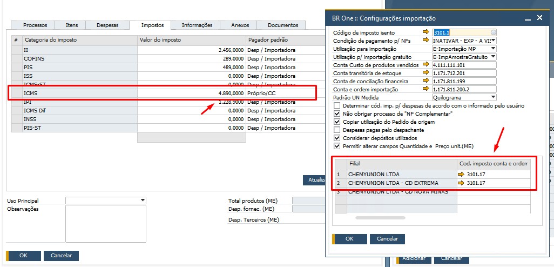554x267 pixels.
Task: Expand the Uso Principal dropdown
Action: [143, 201]
